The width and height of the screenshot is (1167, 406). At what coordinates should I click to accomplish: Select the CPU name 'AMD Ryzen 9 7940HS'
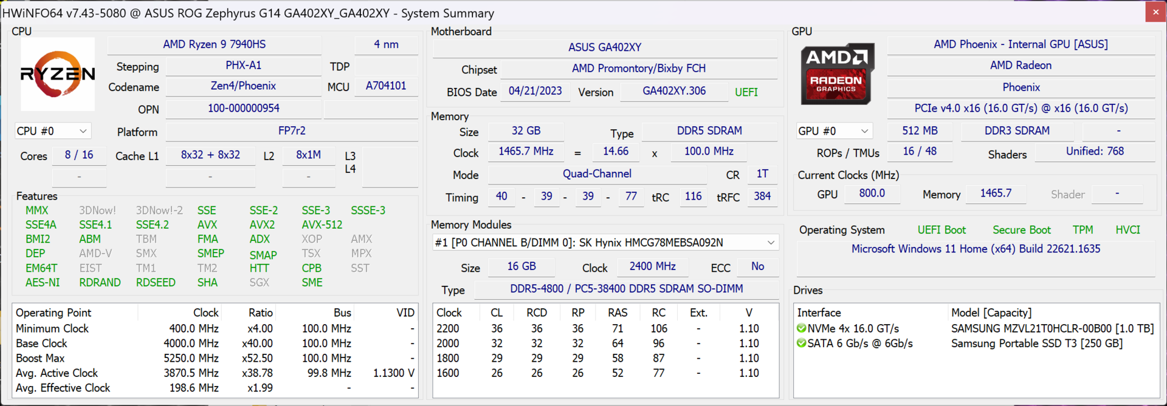(214, 44)
